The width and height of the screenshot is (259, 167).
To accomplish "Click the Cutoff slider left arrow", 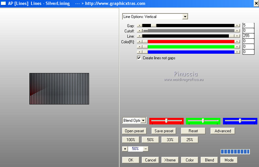I will click(139, 31).
